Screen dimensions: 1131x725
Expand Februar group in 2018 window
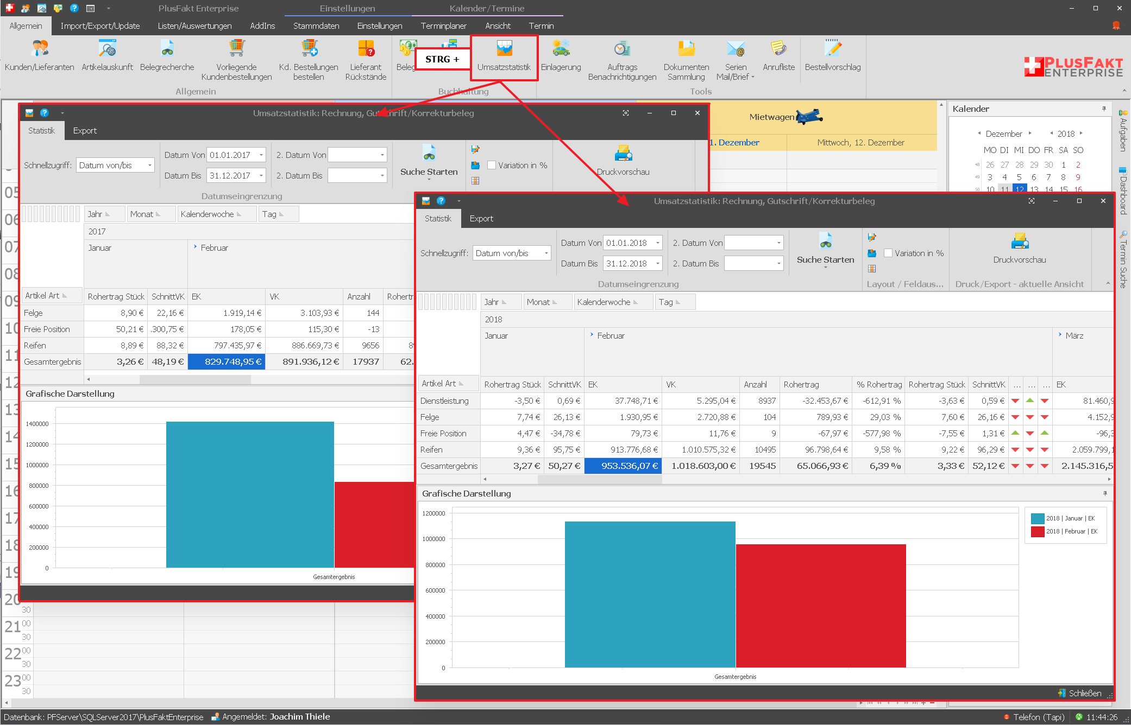(592, 335)
